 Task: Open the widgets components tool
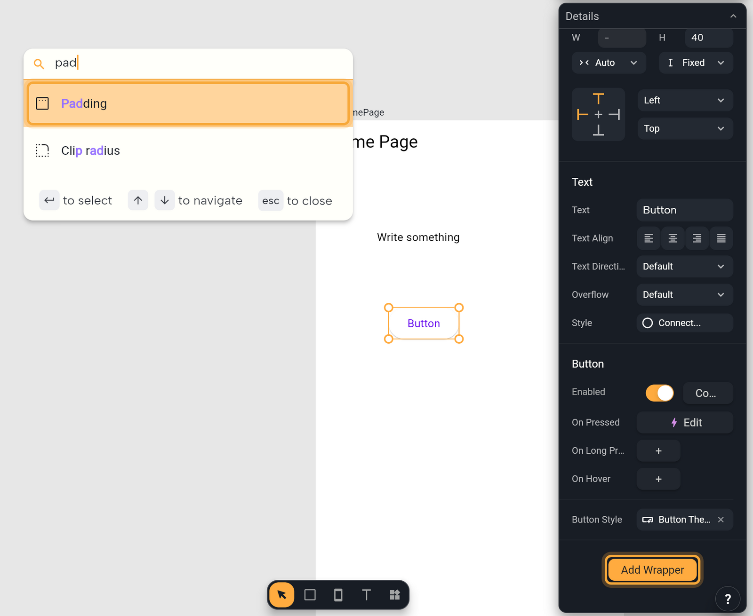[x=395, y=595]
